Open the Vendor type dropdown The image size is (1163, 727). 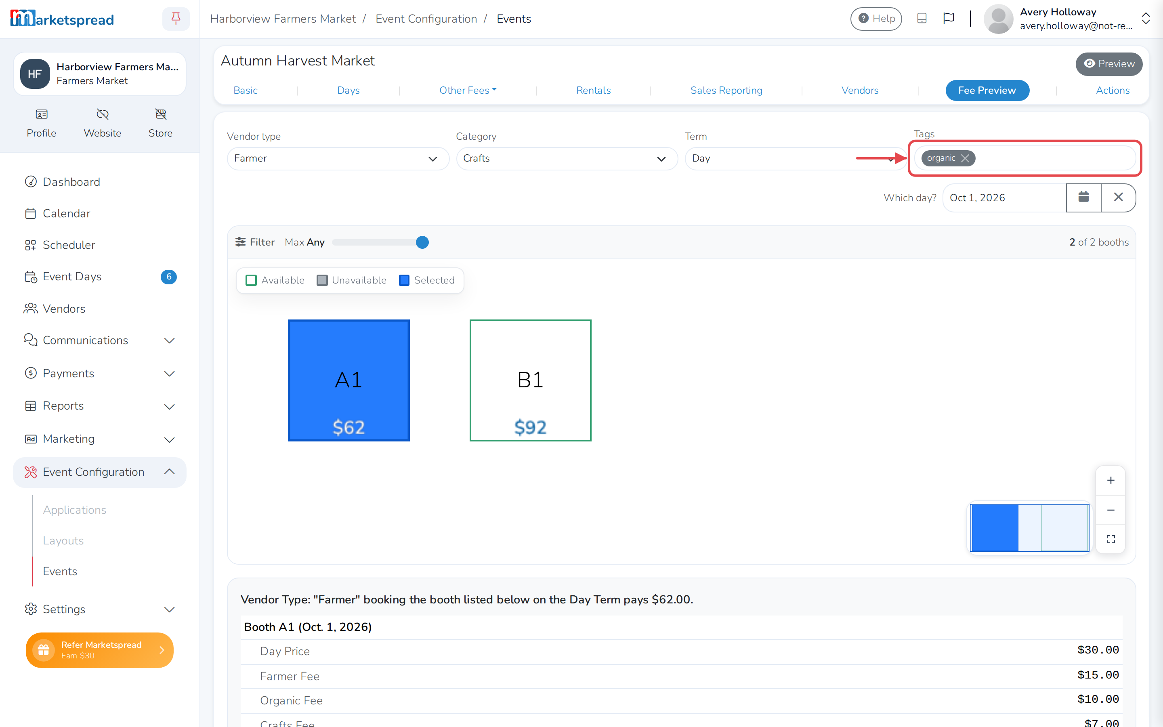pos(338,158)
